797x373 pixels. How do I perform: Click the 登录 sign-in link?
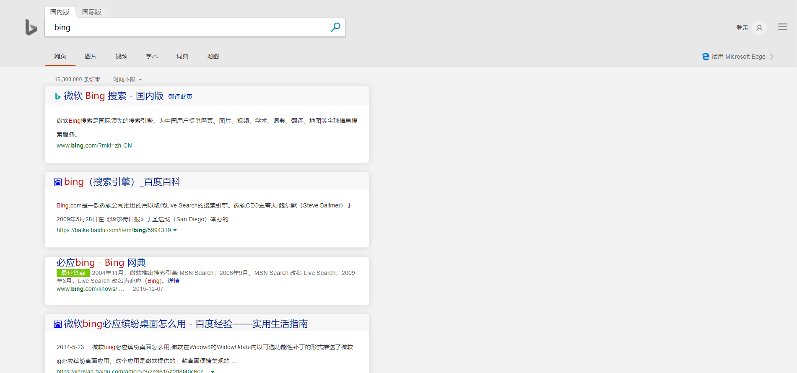[x=742, y=28]
